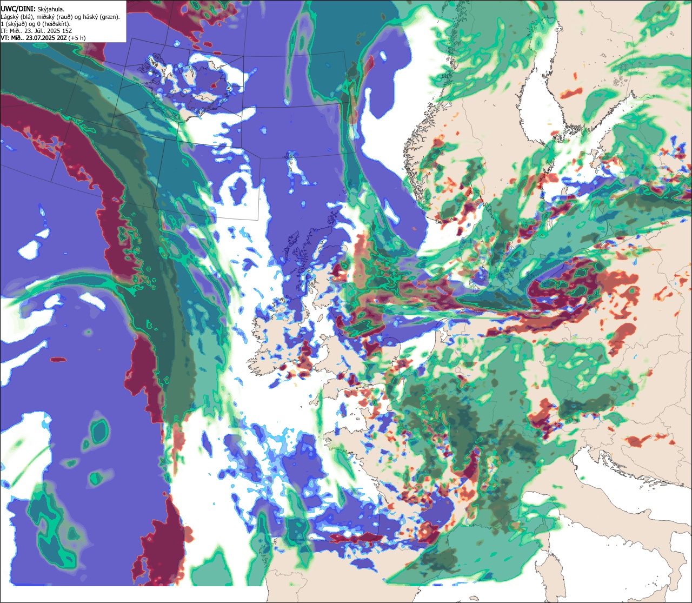Click the bold 'VT: Mið.. 23.07.2025 20Z (+5 h)' line
The width and height of the screenshot is (692, 603).
(43, 38)
